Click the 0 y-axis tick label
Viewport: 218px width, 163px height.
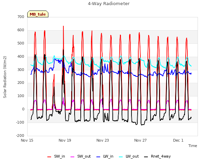click(x=23, y=109)
